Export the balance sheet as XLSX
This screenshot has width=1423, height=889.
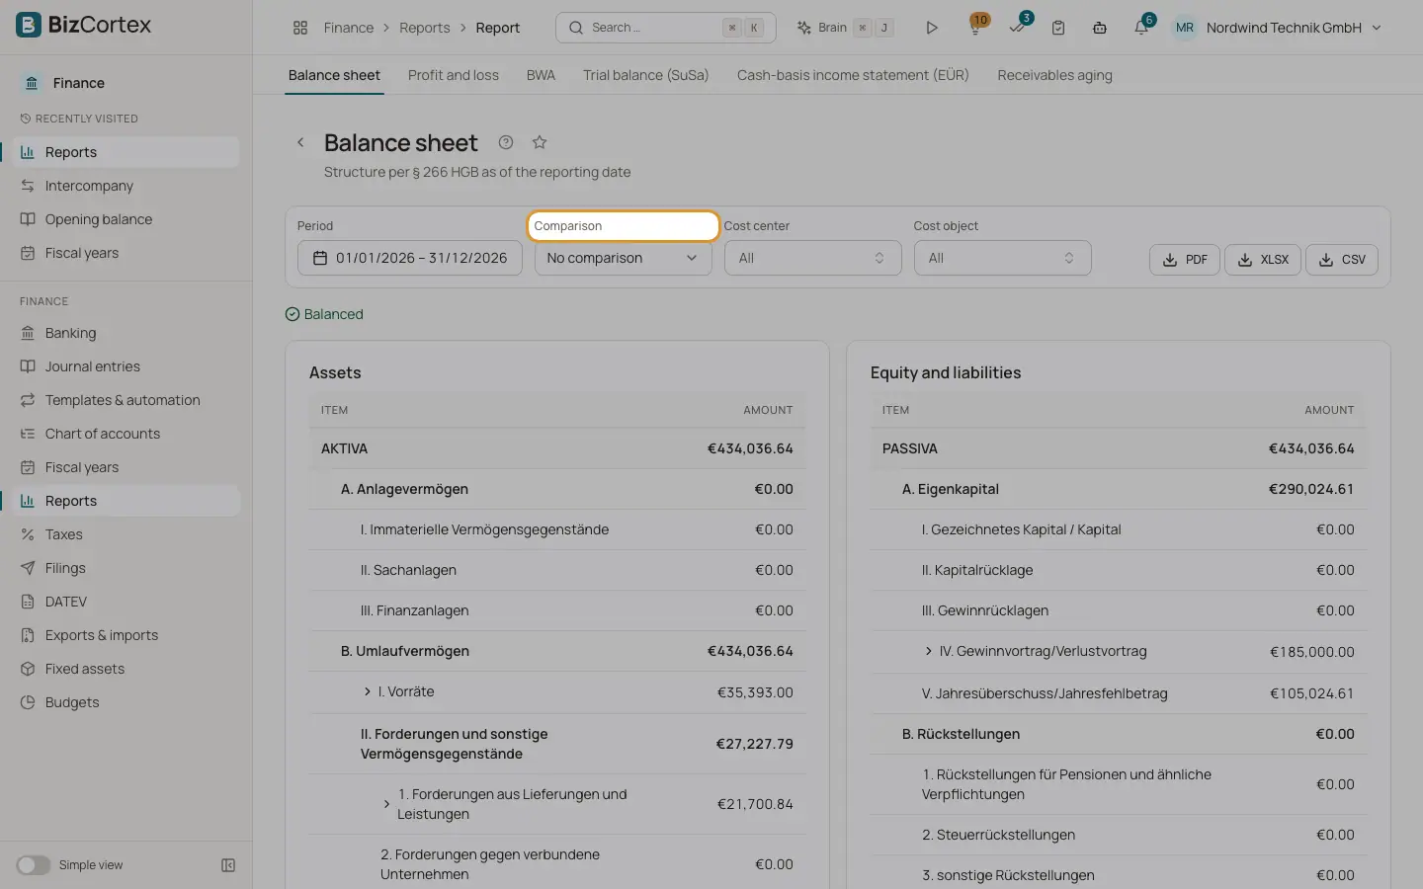tap(1263, 260)
